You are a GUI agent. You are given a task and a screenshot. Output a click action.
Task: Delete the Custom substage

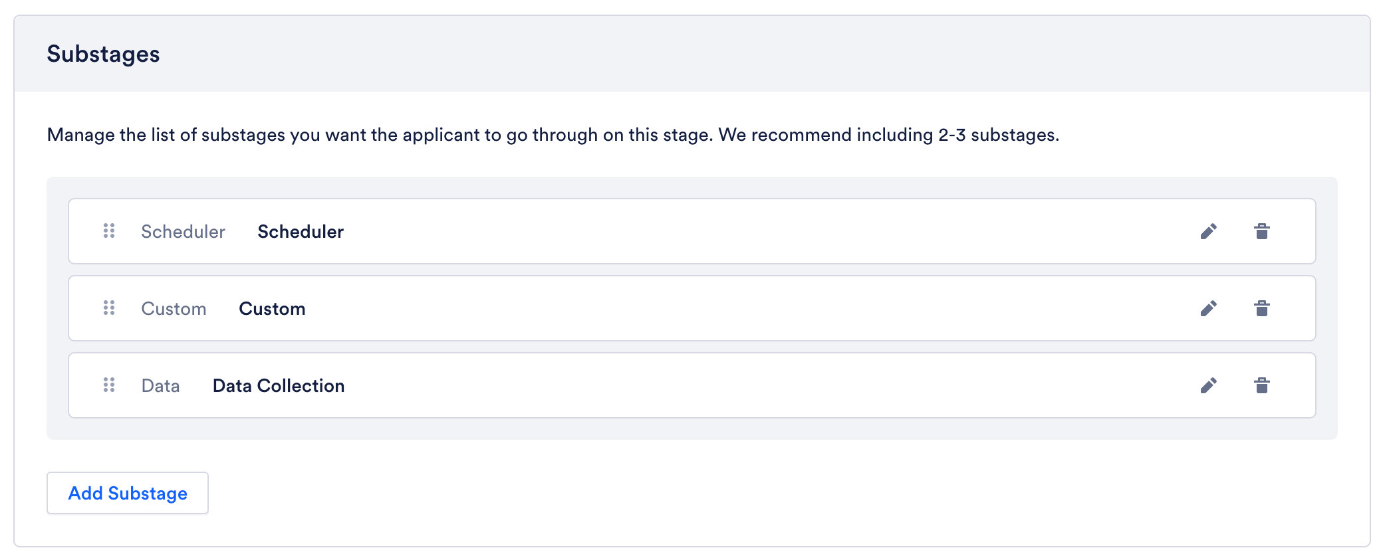pos(1262,308)
